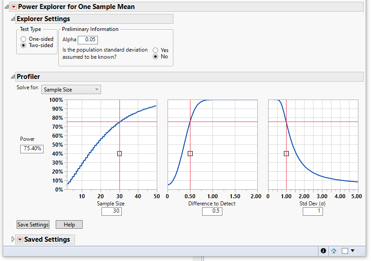Open the Saved Settings red triangle menu
This screenshot has height=261, width=371.
(x=20, y=239)
